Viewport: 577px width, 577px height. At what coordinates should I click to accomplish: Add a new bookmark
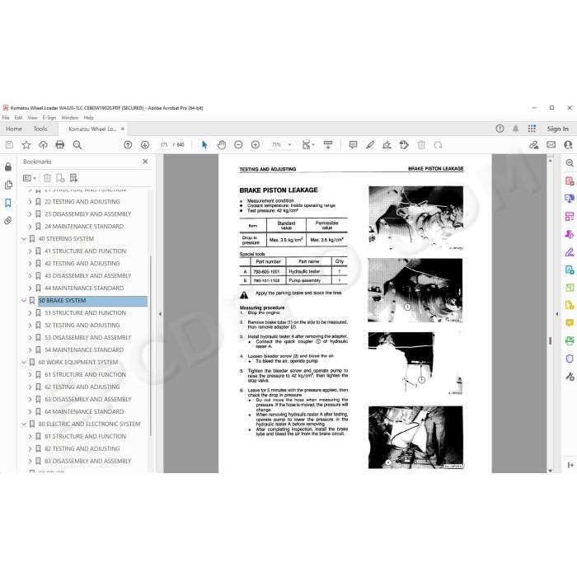tap(60, 178)
